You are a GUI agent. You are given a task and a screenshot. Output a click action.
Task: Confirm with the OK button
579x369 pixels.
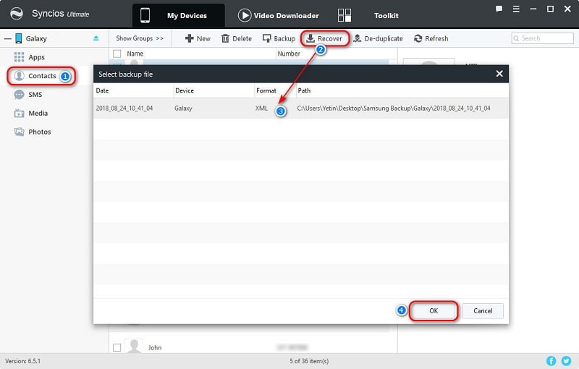click(x=434, y=310)
